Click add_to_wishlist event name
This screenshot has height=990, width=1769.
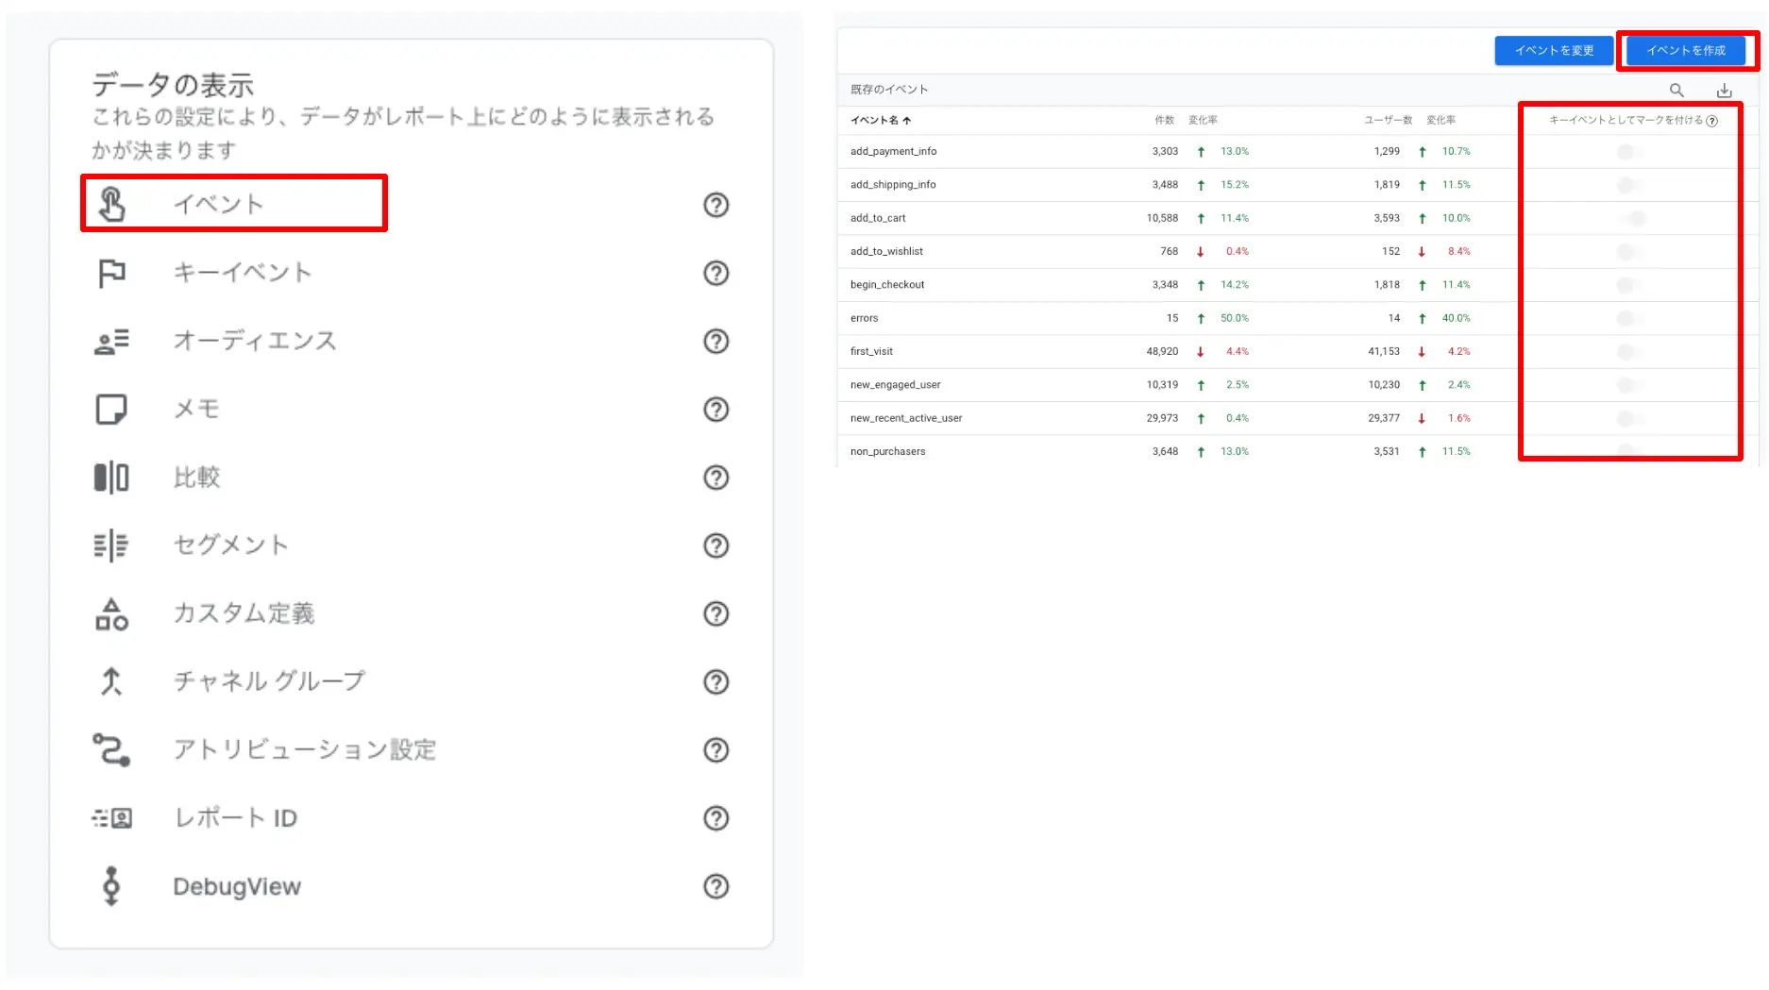pos(886,251)
